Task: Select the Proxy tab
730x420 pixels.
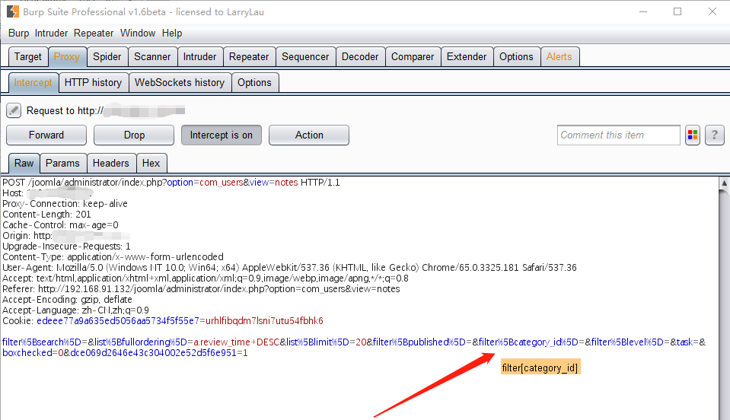Action: point(66,57)
